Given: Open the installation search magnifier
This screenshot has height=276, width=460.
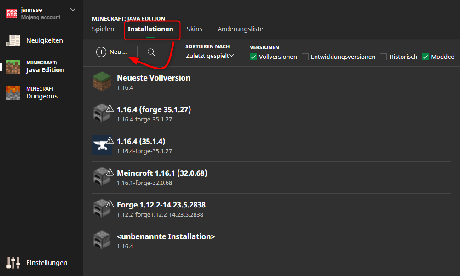Looking at the screenshot, I should click(x=151, y=52).
